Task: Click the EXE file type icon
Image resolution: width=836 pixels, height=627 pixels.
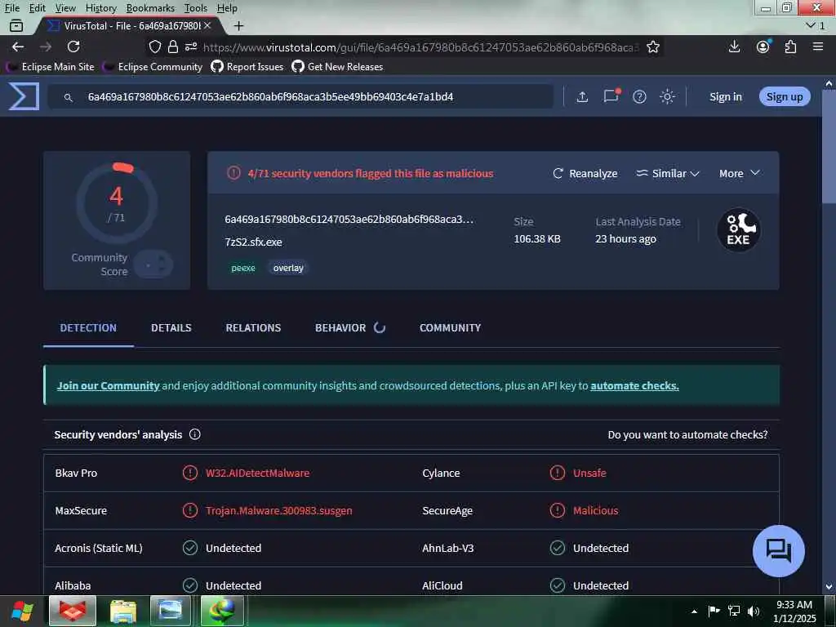Action: click(738, 229)
